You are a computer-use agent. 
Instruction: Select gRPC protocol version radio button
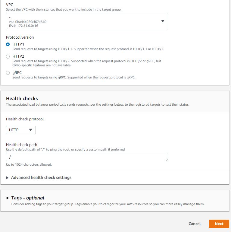(x=8, y=73)
